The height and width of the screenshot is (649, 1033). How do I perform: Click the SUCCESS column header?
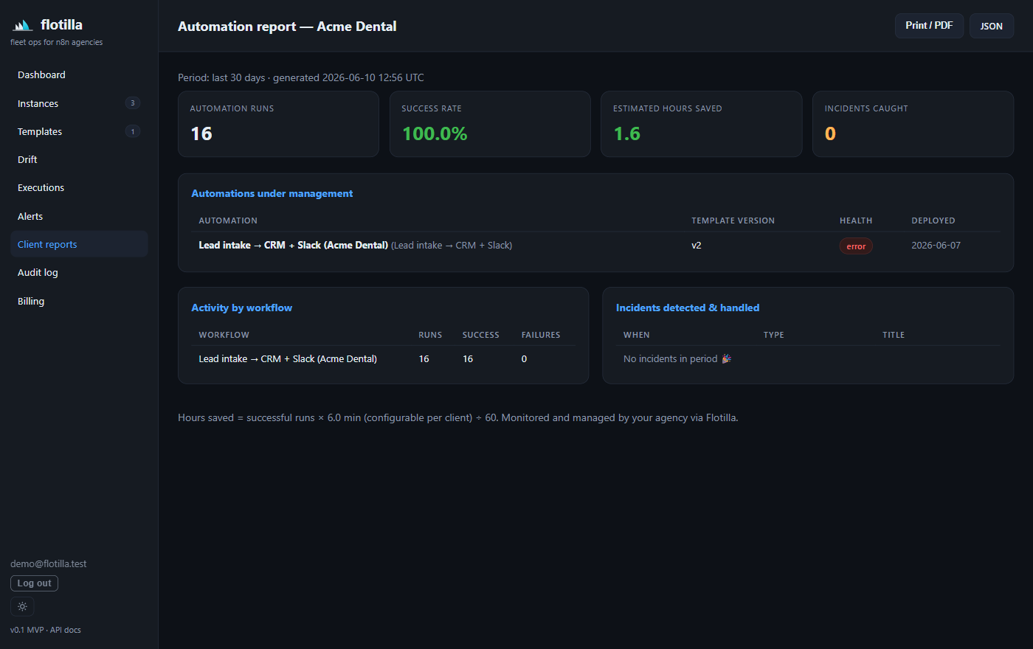tap(480, 335)
